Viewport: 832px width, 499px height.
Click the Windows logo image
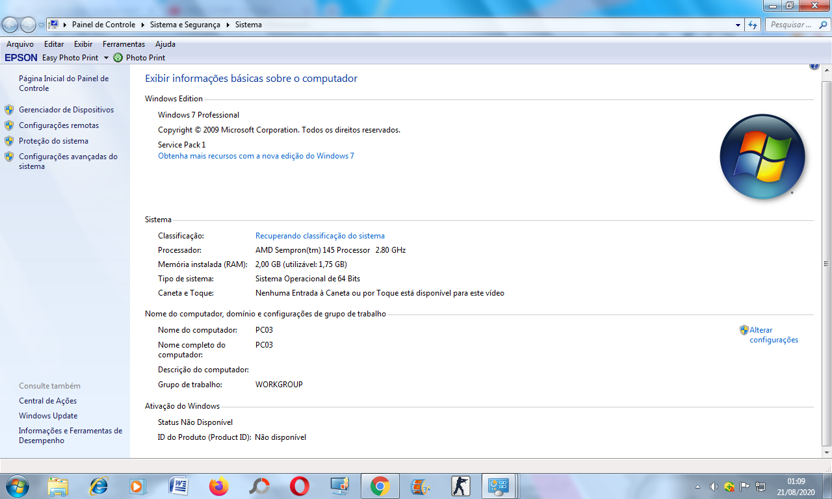click(x=762, y=157)
